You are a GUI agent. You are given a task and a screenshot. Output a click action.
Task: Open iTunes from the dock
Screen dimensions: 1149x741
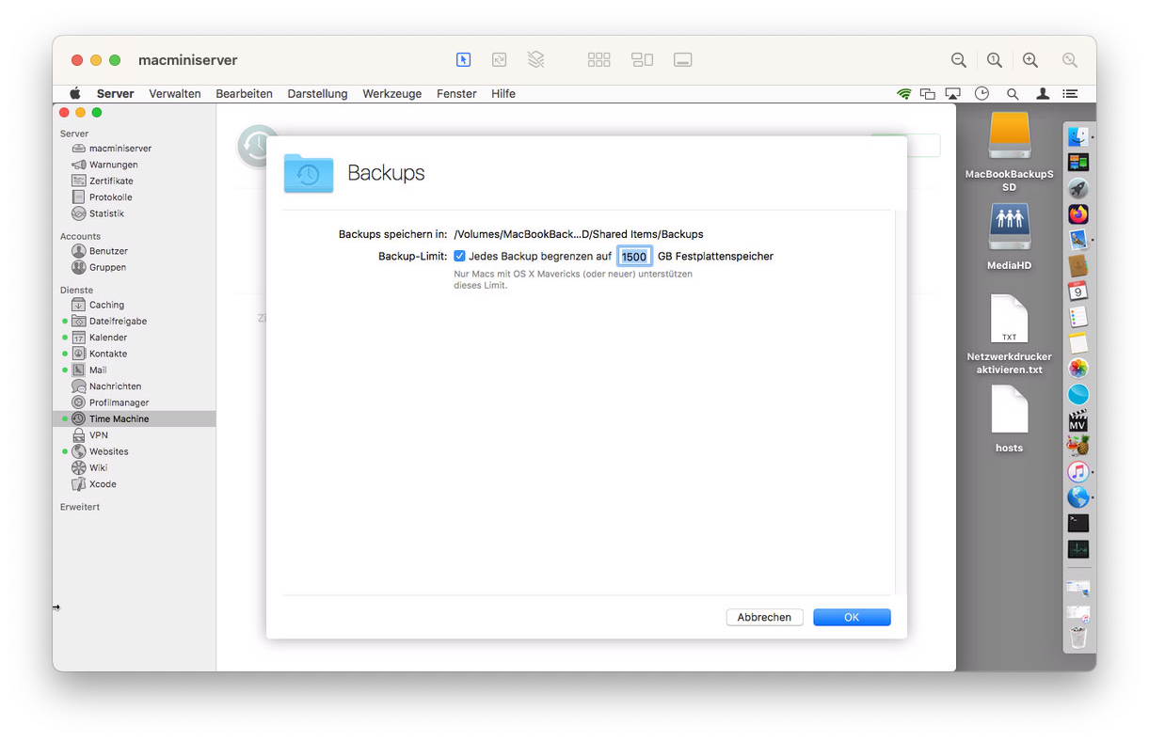coord(1078,471)
